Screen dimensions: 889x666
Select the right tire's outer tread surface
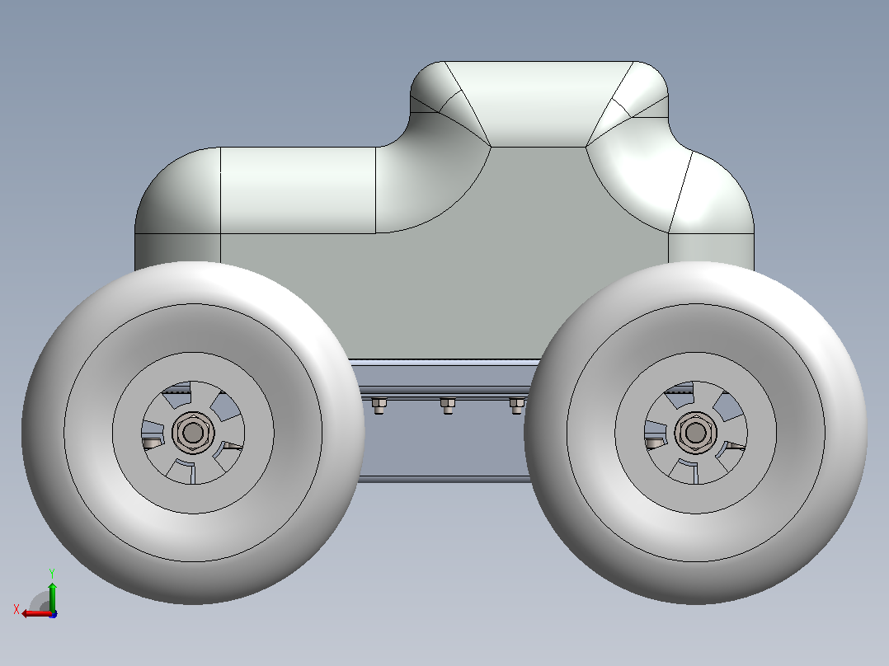point(696,283)
